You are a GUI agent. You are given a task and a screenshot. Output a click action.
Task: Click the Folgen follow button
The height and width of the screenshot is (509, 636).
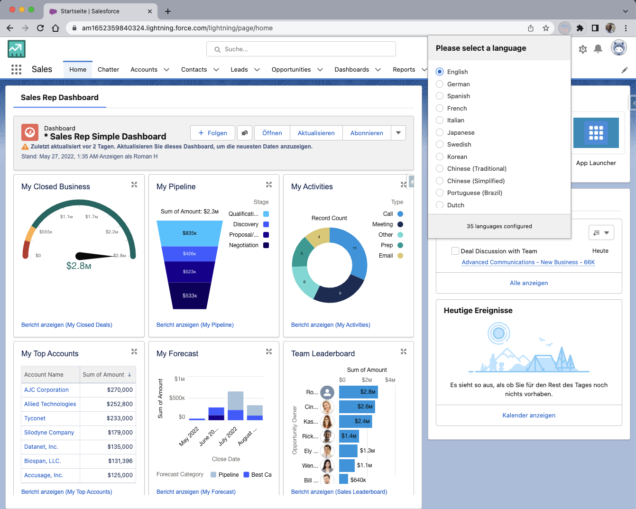click(212, 133)
